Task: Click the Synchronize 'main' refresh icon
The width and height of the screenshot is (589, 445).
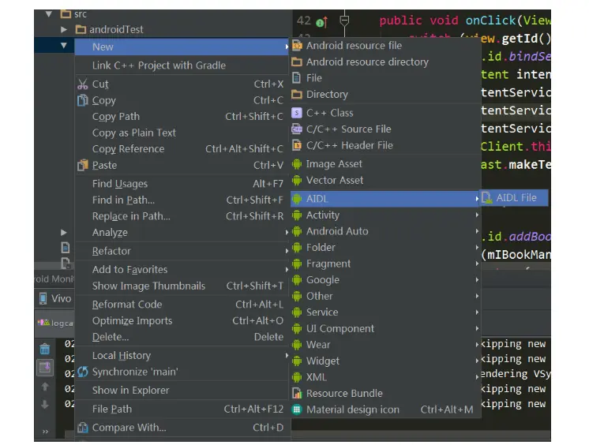Action: pyautogui.click(x=83, y=372)
